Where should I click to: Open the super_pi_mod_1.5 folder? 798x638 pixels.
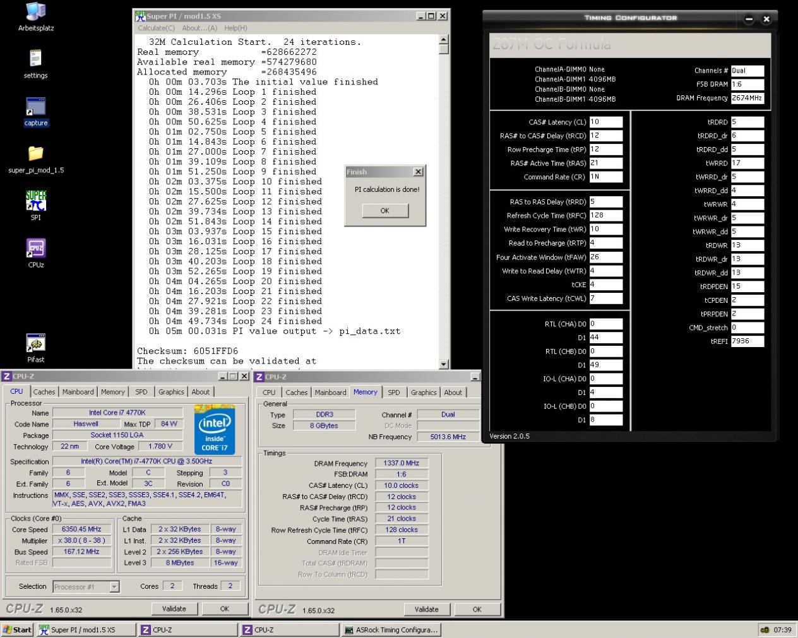pyautogui.click(x=35, y=153)
